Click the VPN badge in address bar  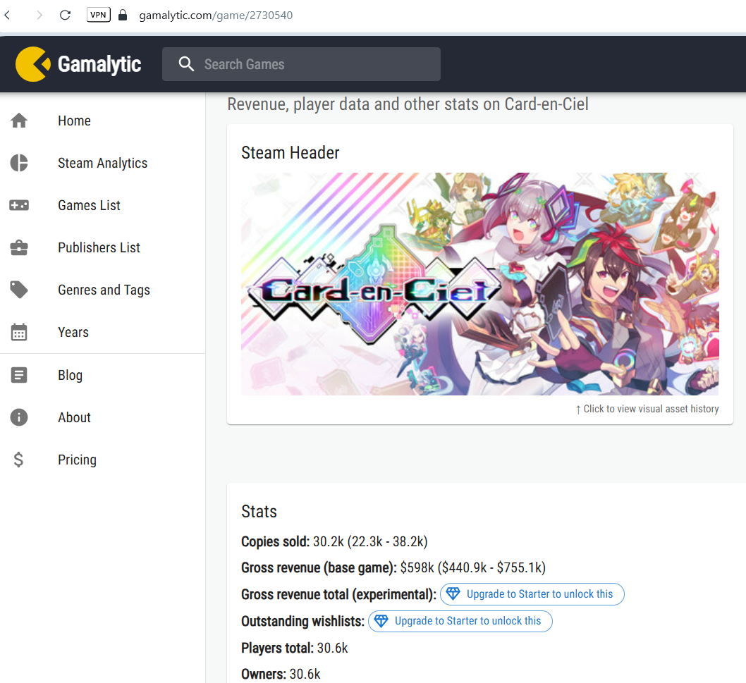point(99,15)
